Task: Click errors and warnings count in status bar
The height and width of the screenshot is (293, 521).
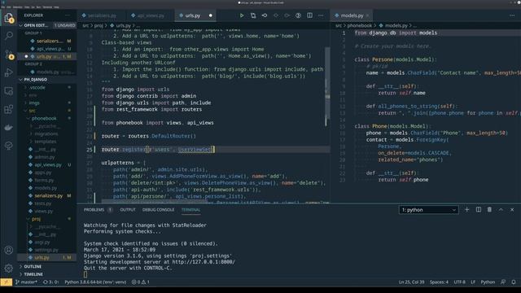Action: pyautogui.click(x=141, y=282)
